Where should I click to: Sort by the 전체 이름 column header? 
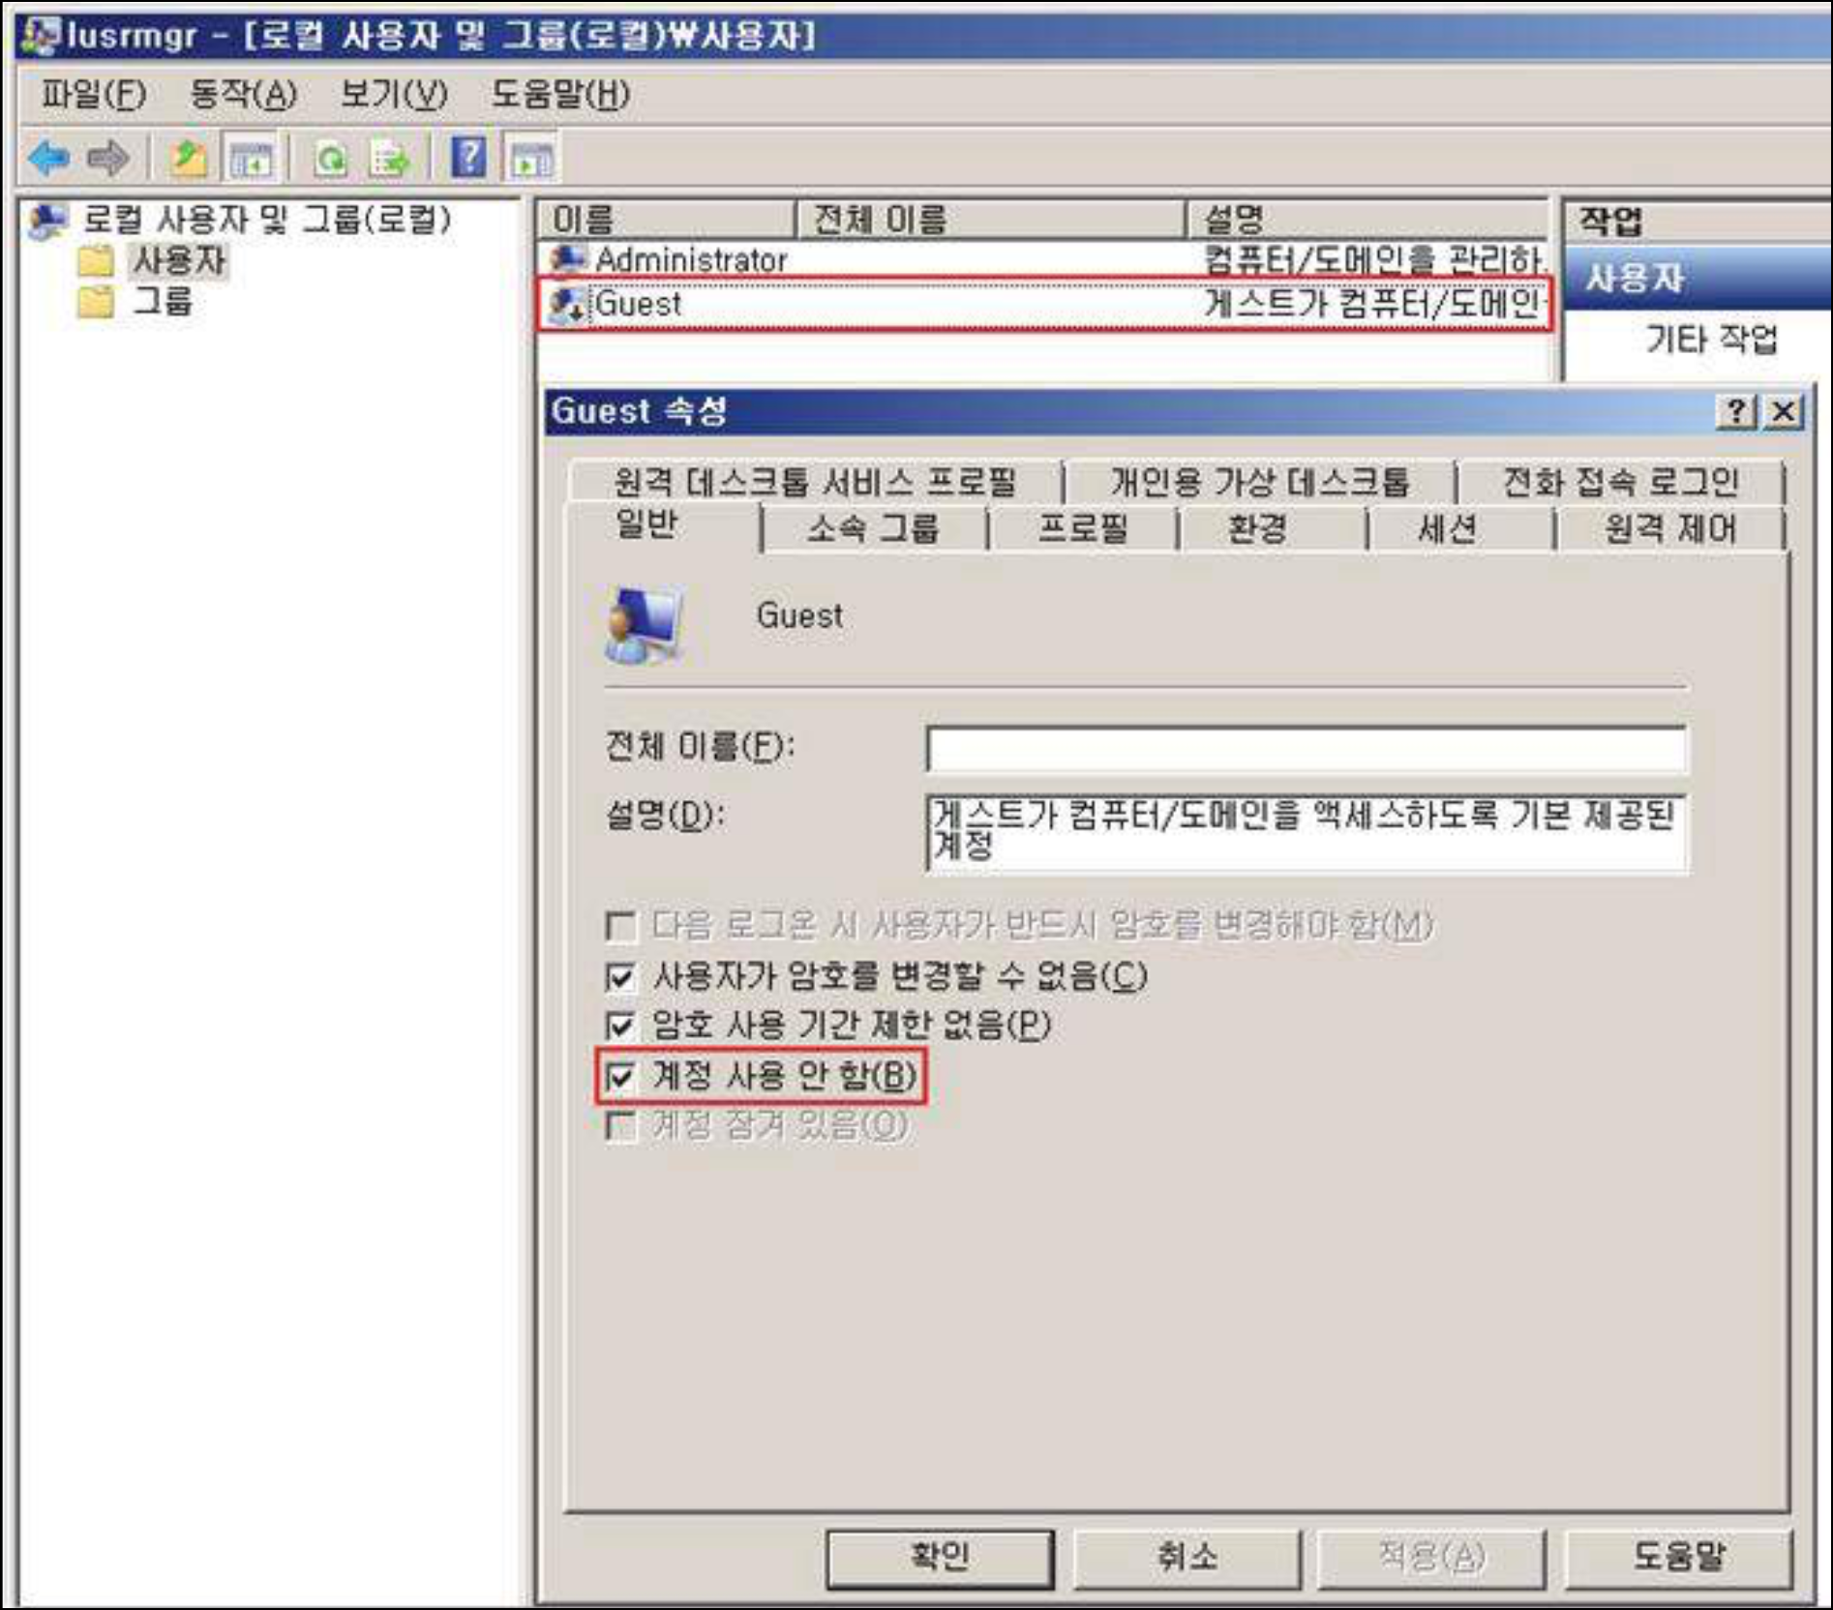991,221
